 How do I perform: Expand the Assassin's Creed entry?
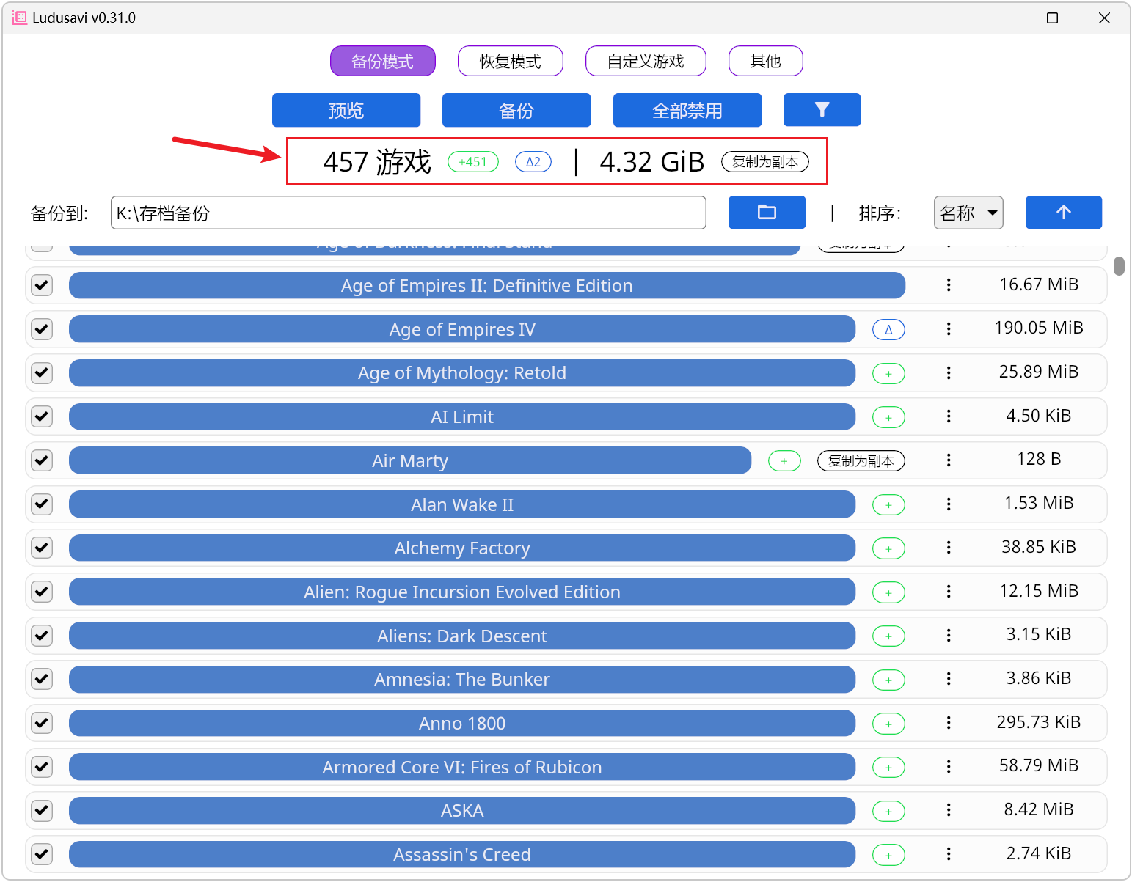(x=462, y=854)
